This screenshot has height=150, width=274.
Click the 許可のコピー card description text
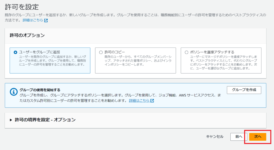pos(138,61)
